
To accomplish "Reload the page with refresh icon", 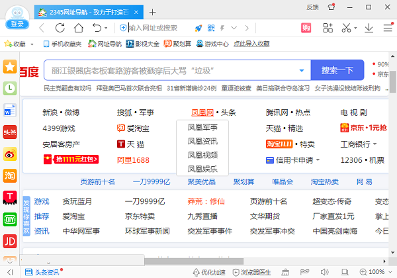I will [x=60, y=28].
